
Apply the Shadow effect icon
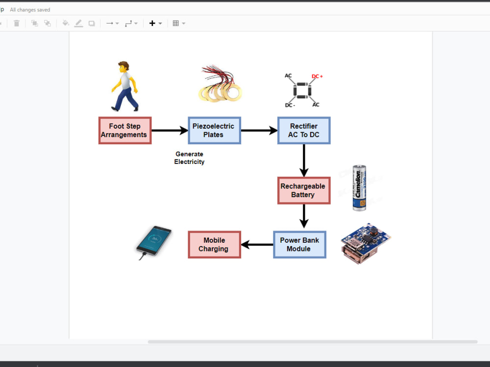click(x=92, y=23)
